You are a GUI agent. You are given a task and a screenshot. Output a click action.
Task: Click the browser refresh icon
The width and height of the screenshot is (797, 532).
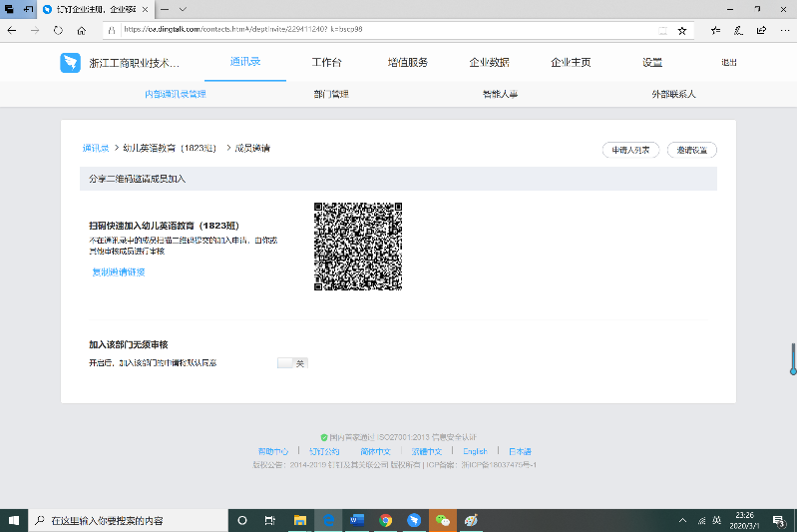point(58,31)
